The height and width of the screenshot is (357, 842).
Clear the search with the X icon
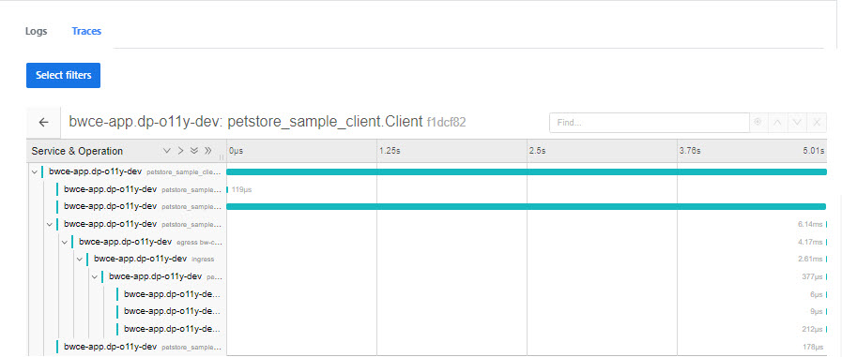click(817, 122)
